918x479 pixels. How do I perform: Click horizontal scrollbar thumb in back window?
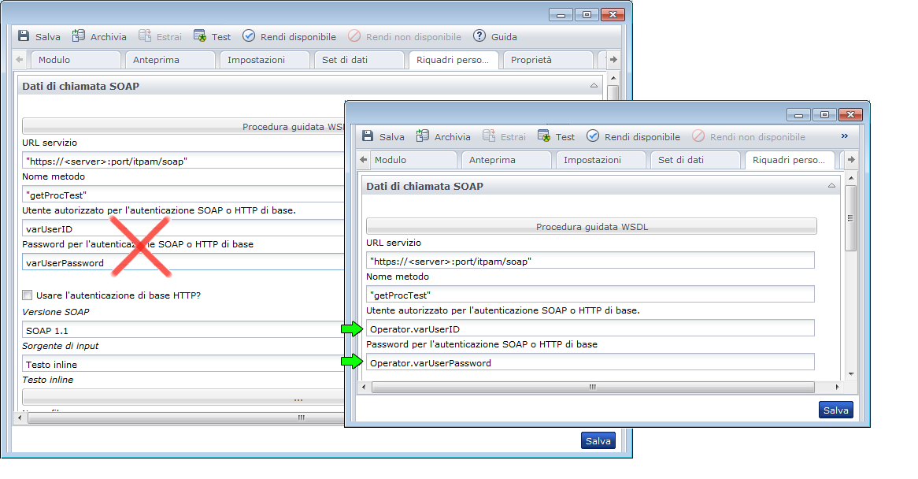click(186, 418)
